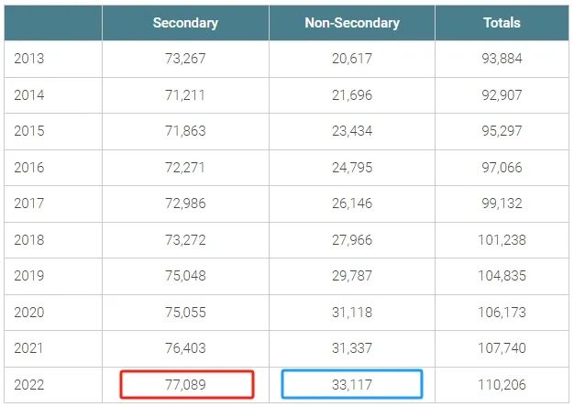Select Secondary value 73,267 for 2013

pos(186,59)
